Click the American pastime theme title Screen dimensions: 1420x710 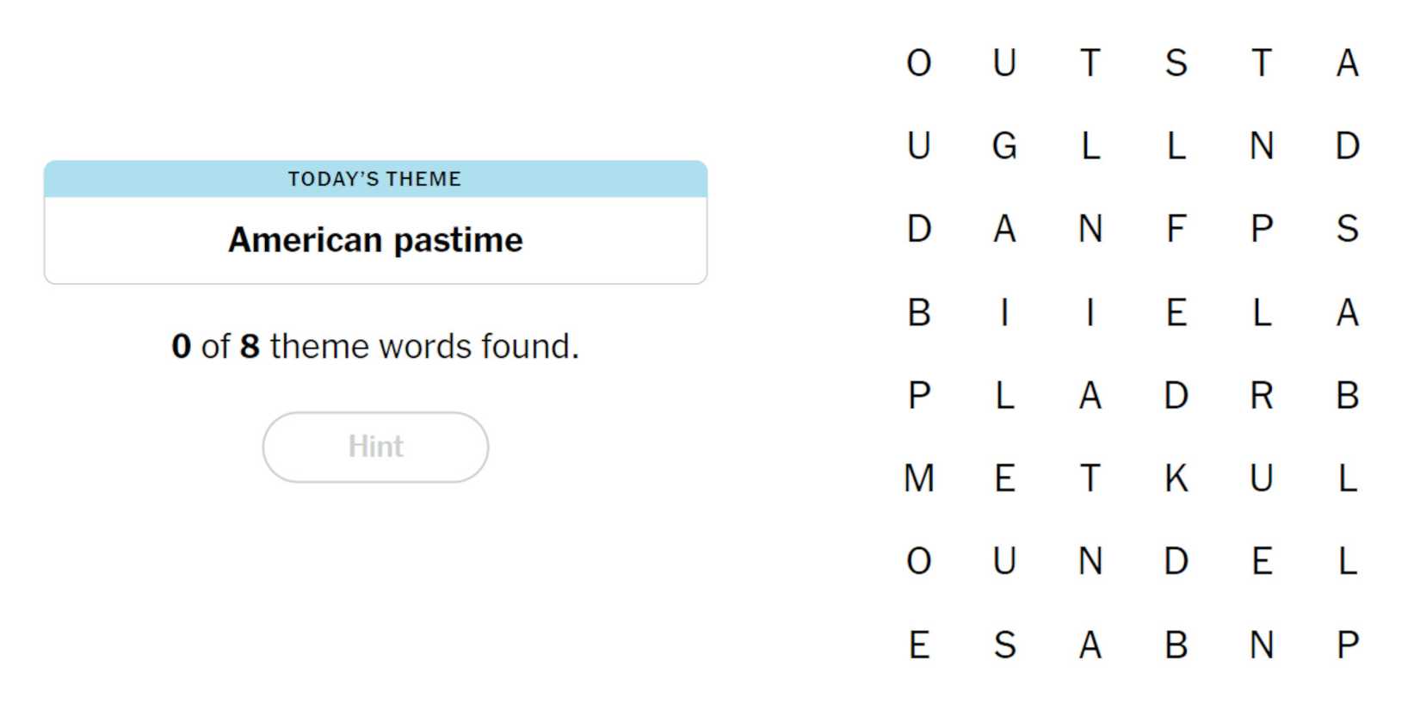coord(375,240)
